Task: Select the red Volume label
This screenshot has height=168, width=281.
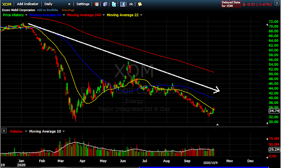Action: pyautogui.click(x=16, y=131)
